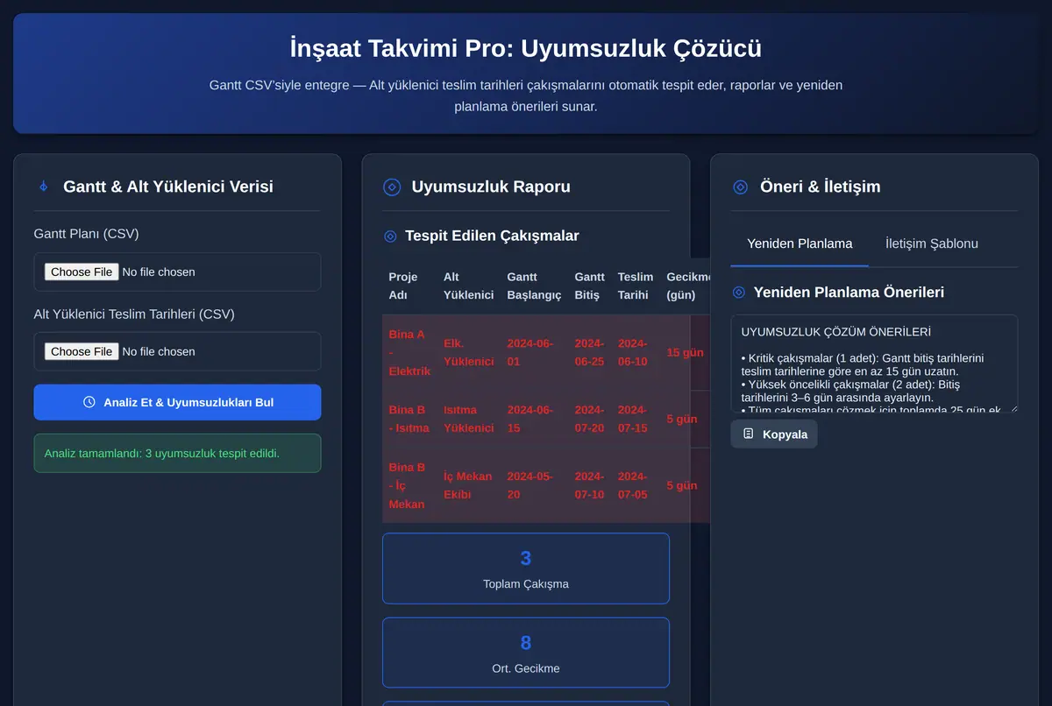Click the Uyumsuzluk Raporu heading icon

(x=392, y=187)
